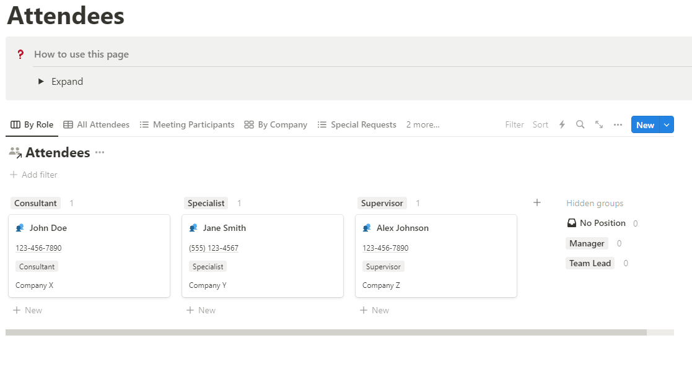Show the hidden Manager group

(587, 243)
